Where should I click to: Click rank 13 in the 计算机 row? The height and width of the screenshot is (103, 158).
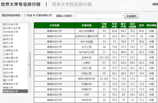click(x=104, y=63)
